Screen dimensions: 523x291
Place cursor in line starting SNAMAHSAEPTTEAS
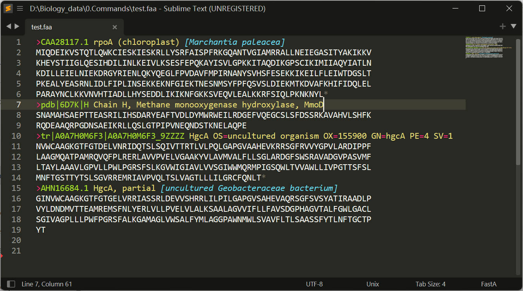point(203,115)
